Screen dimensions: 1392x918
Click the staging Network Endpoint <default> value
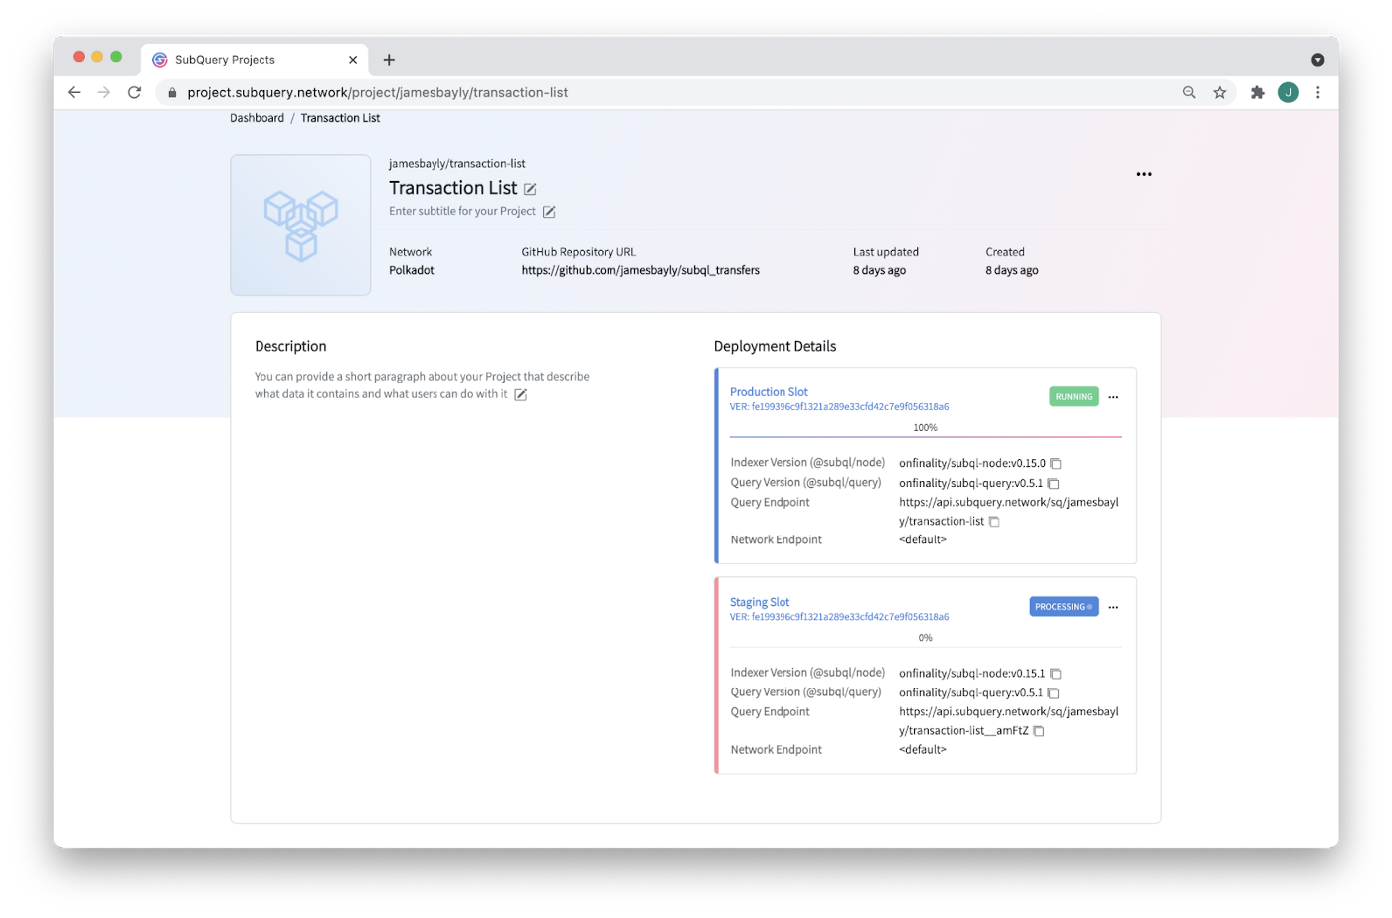923,750
